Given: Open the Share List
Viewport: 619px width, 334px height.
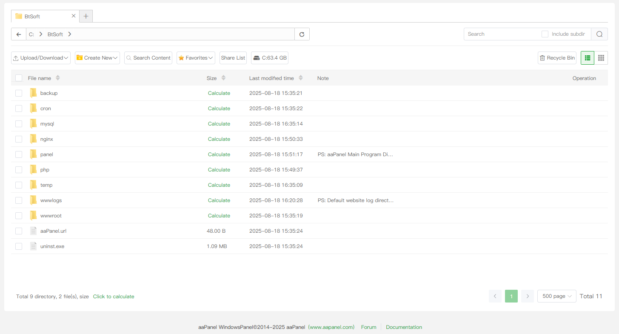Looking at the screenshot, I should (233, 58).
